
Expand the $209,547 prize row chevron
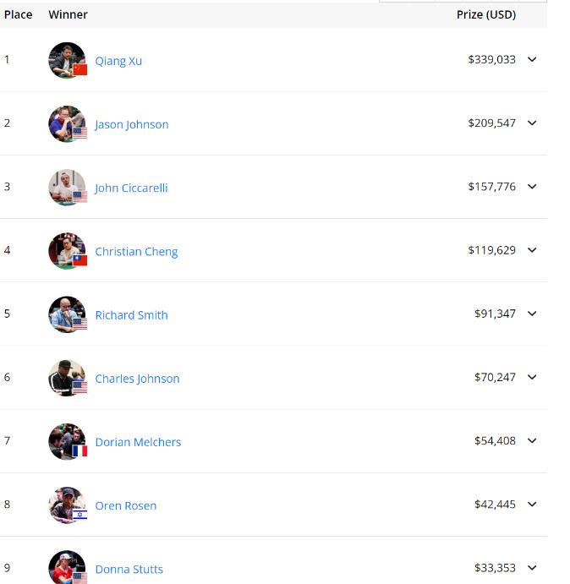(x=532, y=123)
